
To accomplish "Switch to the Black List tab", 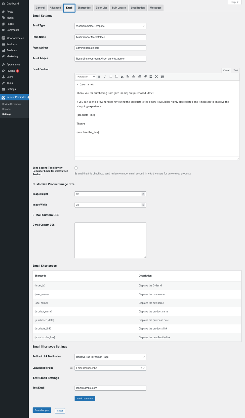I will click(101, 8).
